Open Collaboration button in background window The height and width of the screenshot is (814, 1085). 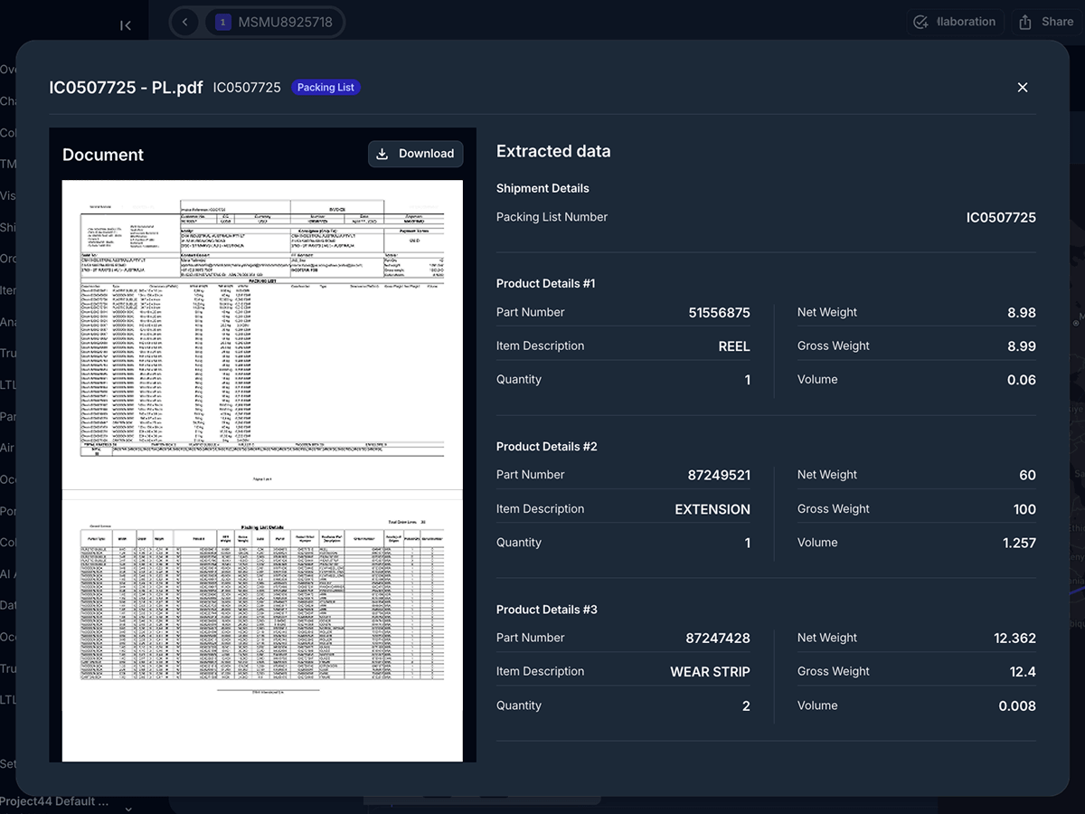pos(955,22)
